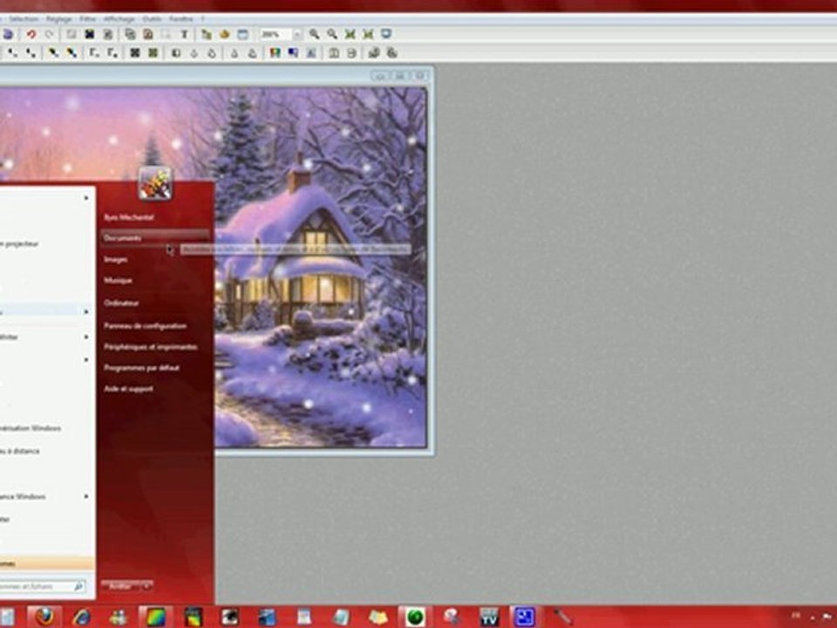Click the Automate icon in the toolbar
The width and height of the screenshot is (837, 628).
pyautogui.click(x=224, y=34)
